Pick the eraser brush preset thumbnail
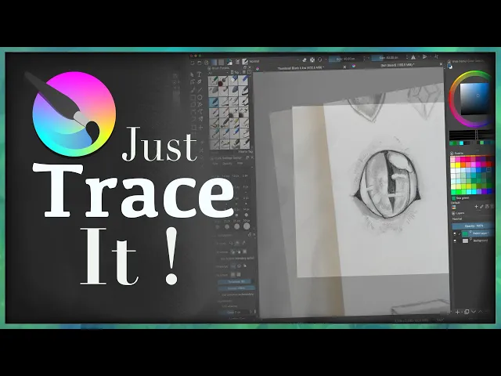The height and width of the screenshot is (376, 501). tap(233, 80)
